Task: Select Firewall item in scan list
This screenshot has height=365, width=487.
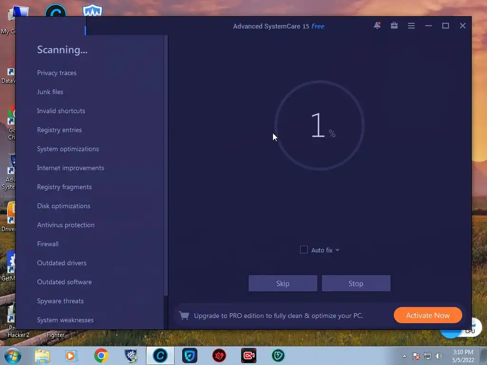Action: [48, 244]
